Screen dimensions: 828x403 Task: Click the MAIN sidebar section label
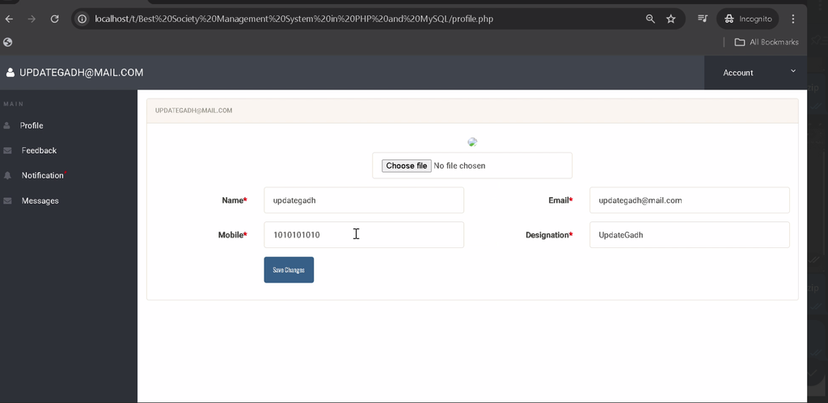(14, 104)
